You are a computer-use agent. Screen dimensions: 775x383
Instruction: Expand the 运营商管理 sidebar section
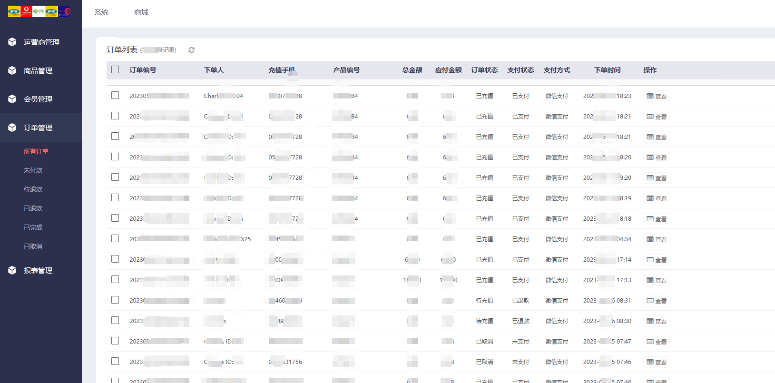click(41, 42)
